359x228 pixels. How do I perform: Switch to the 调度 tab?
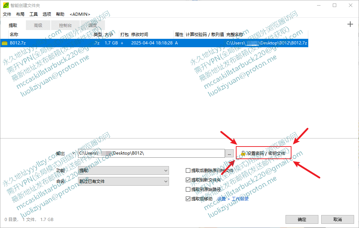point(92,26)
